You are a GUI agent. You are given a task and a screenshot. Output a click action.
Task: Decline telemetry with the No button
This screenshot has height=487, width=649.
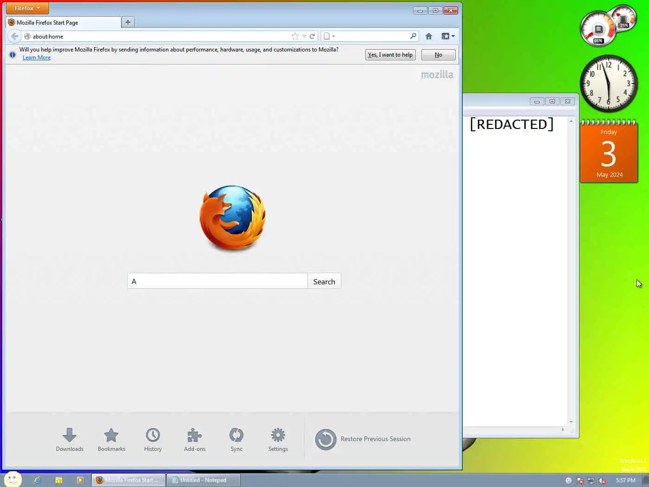(438, 55)
